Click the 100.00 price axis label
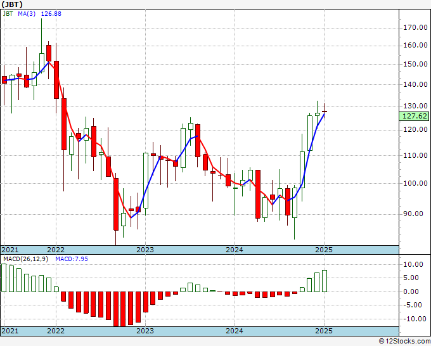Viewport: 431px width, 346px height. click(x=415, y=183)
